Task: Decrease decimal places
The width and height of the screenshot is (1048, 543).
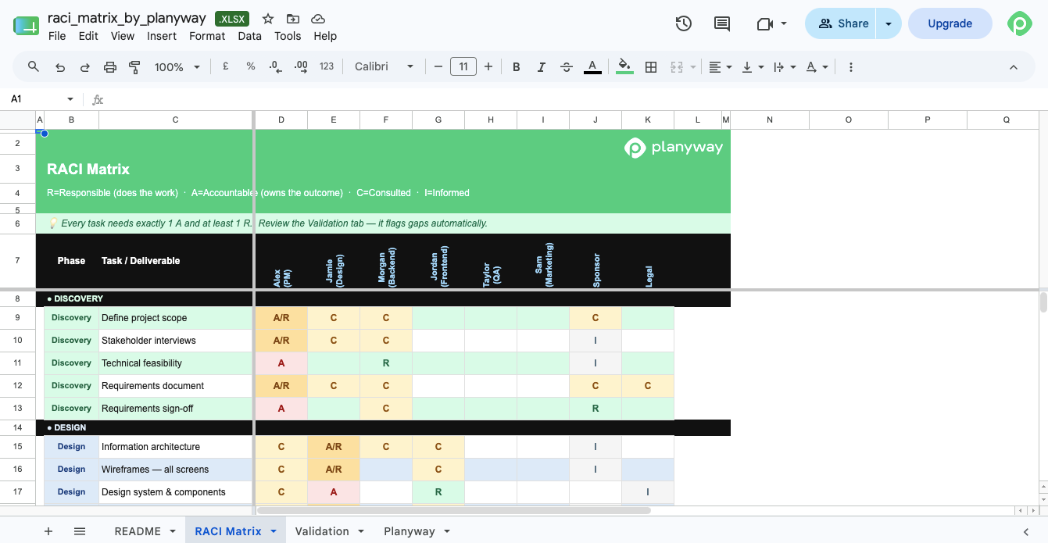Action: (x=275, y=67)
